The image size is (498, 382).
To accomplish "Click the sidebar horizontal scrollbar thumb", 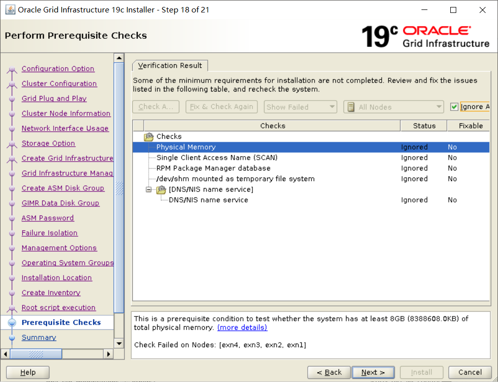I will [36, 354].
